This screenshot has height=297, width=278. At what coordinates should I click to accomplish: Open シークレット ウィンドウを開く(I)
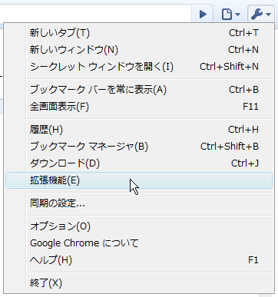pyautogui.click(x=139, y=67)
